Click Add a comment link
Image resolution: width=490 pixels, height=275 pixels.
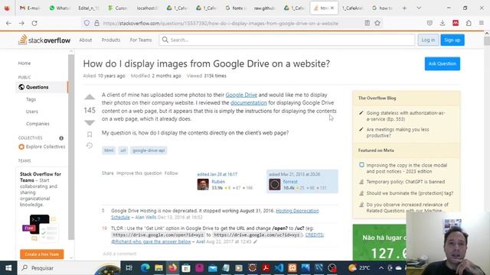click(119, 254)
